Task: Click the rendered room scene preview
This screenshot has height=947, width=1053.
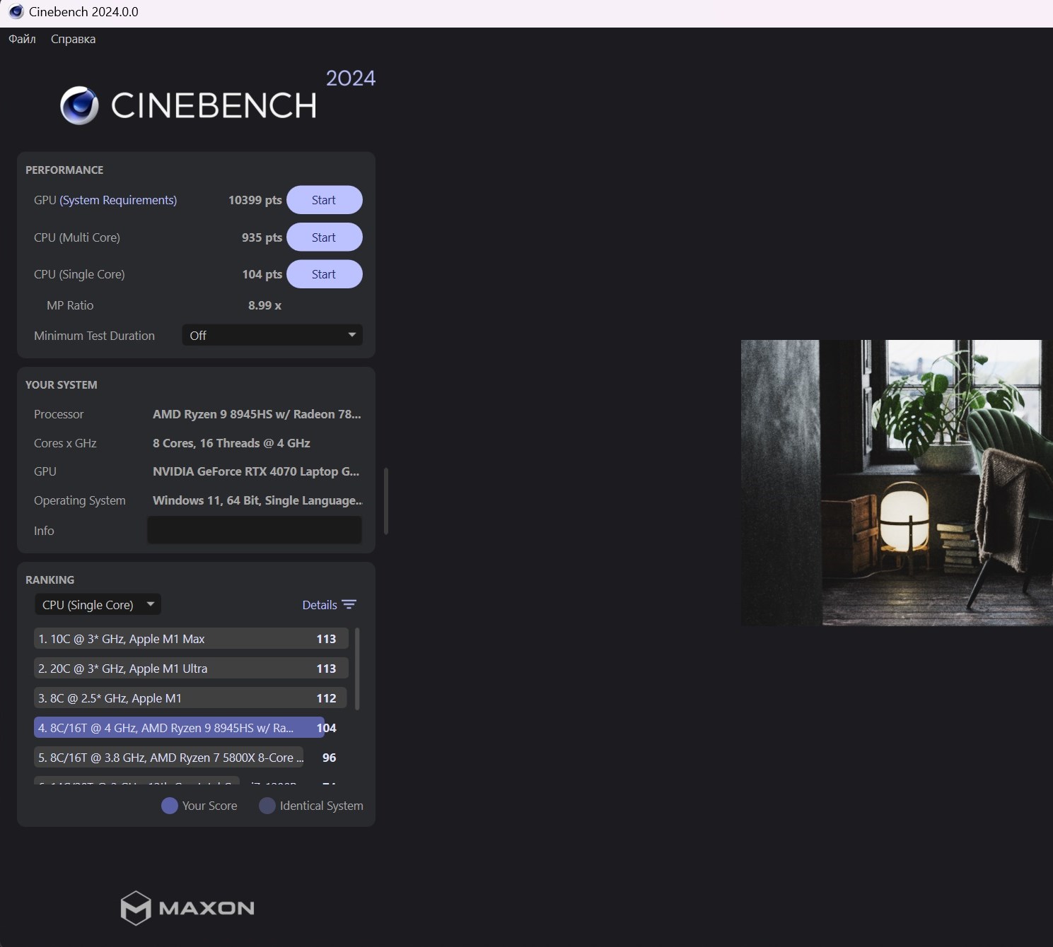Action: pos(897,483)
